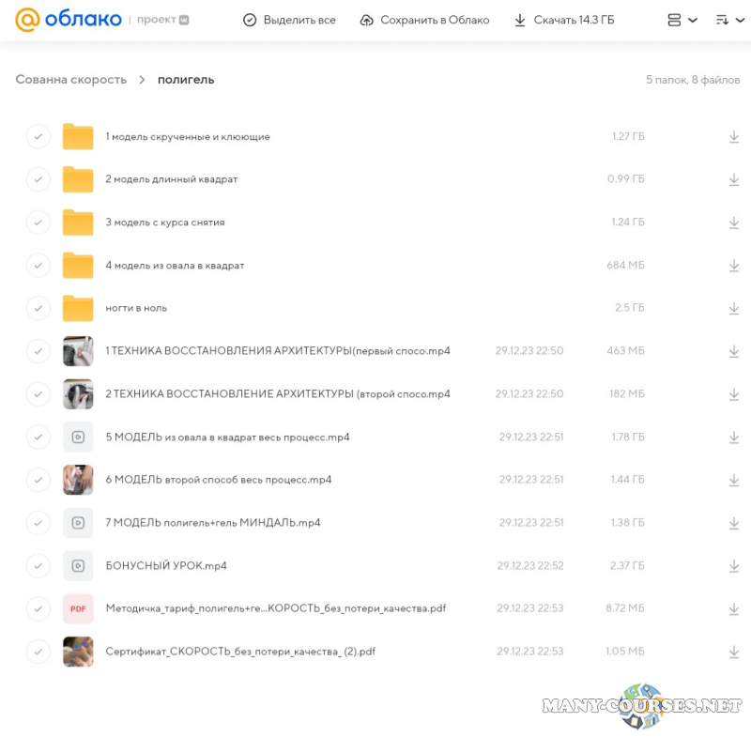751x737 pixels.
Task: Check the Сертификат PDF file checkbox
Action: [38, 652]
